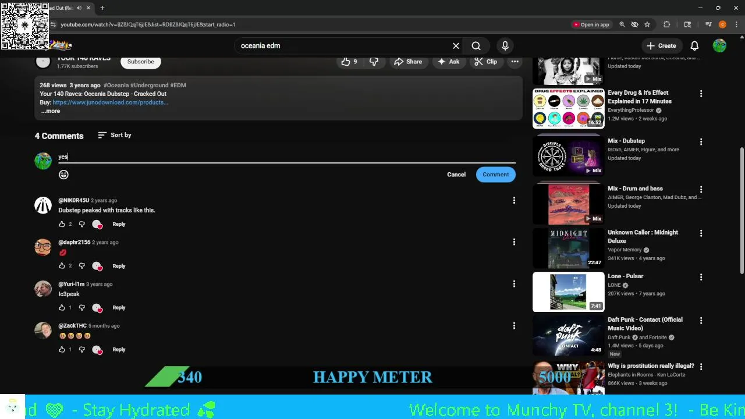
Task: Subscribe to Your 140 Raves channel
Action: pos(141,62)
